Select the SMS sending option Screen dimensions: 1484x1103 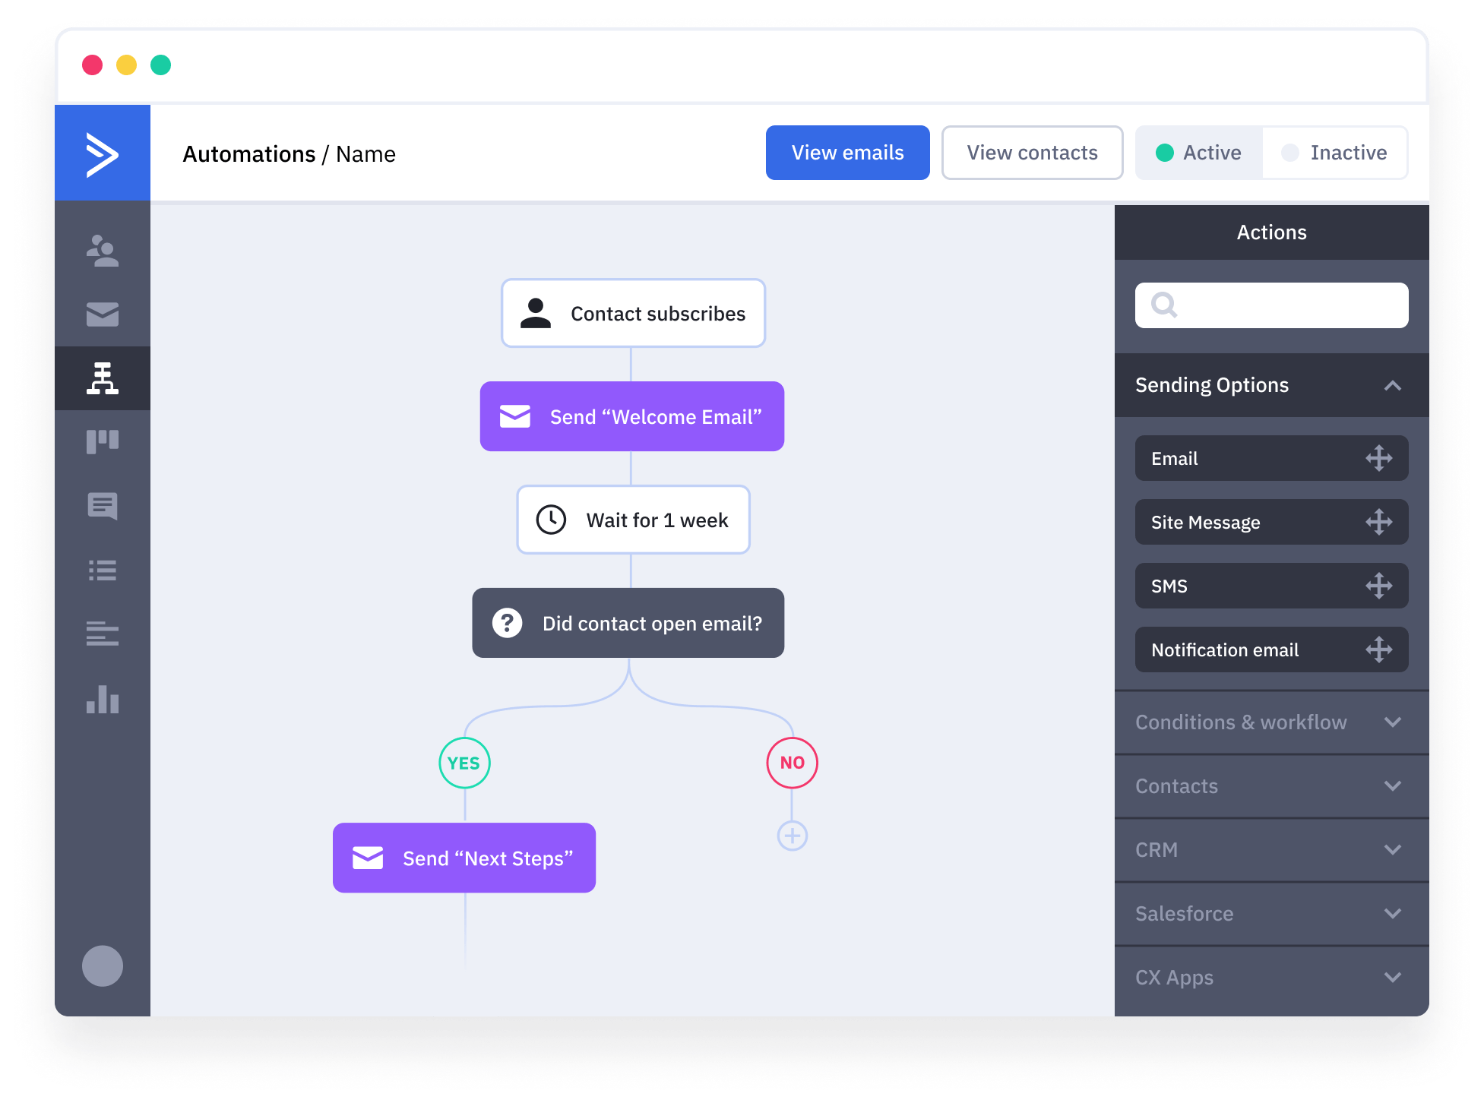click(x=1271, y=586)
